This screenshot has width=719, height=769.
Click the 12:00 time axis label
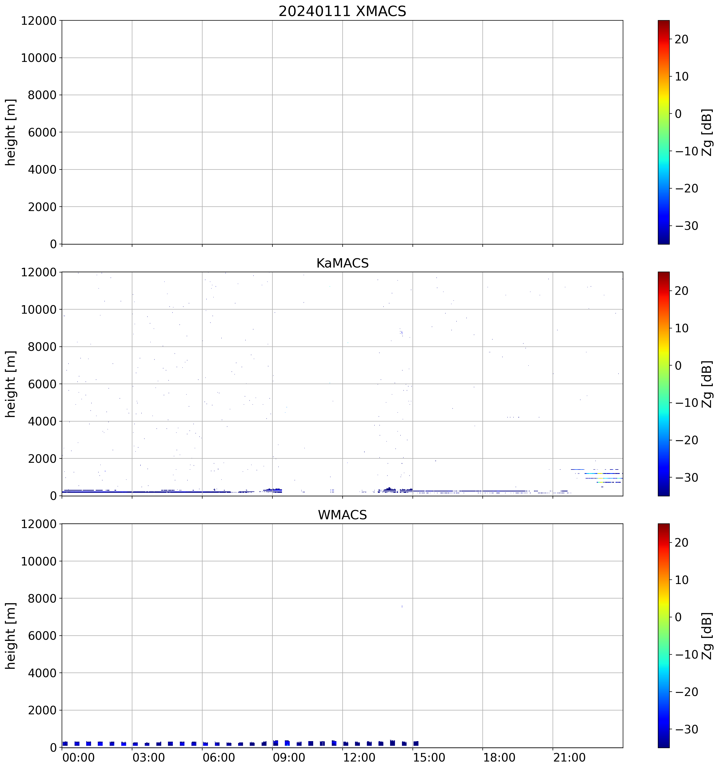point(359,757)
